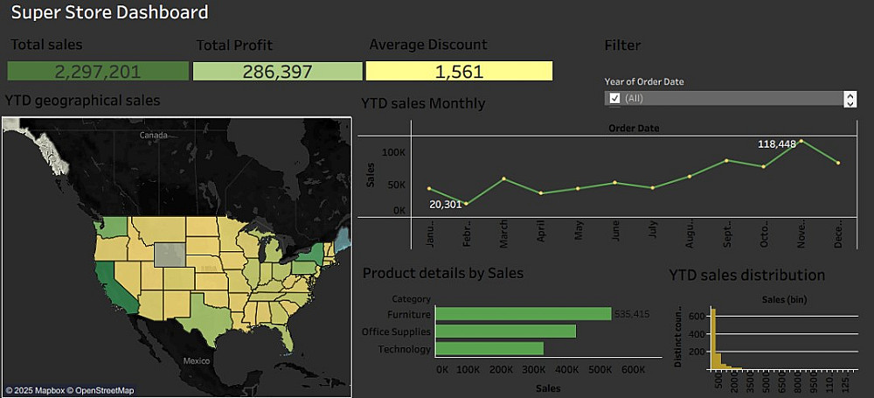This screenshot has width=874, height=398.
Task: Click the YTD sales Monthly heading
Action: click(x=423, y=103)
